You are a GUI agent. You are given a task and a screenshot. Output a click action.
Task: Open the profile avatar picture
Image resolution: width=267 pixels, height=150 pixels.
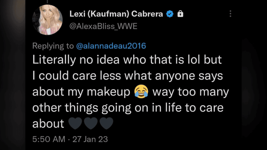[47, 20]
